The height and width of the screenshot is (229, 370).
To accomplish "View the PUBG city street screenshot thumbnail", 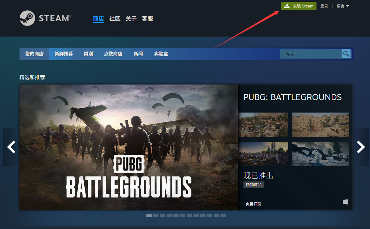I will (263, 154).
